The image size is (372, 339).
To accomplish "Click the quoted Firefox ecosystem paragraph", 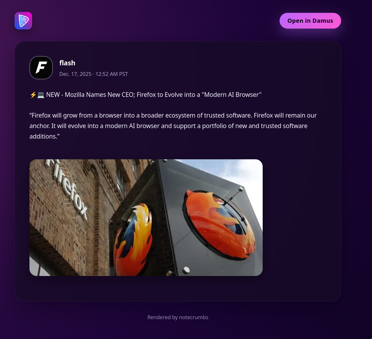I will [173, 126].
